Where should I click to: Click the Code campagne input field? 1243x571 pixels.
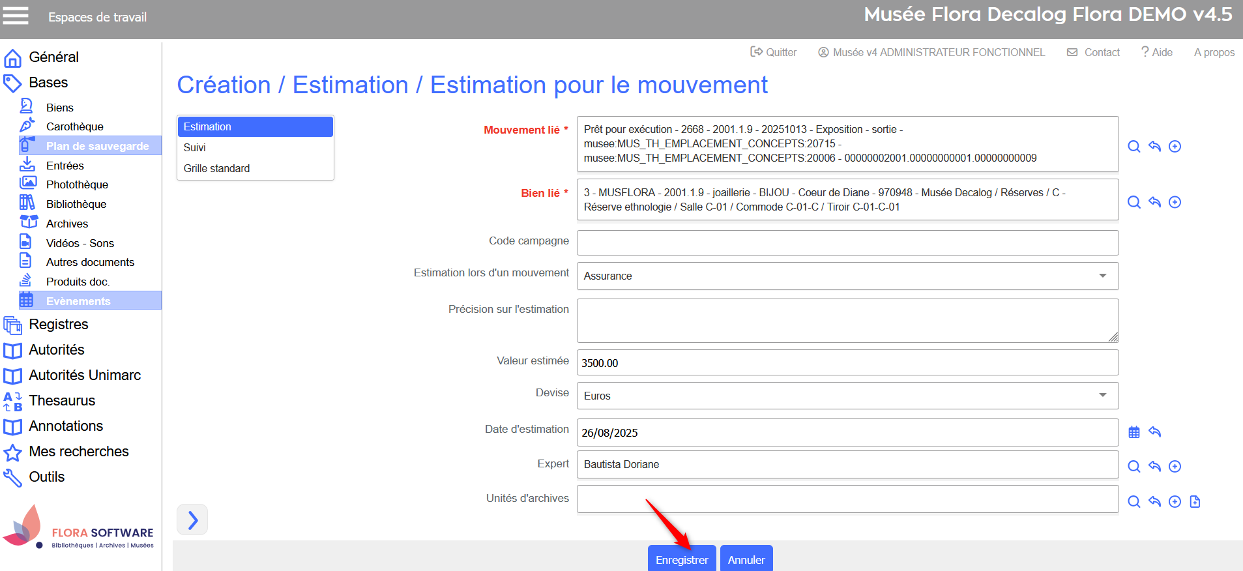pos(847,242)
